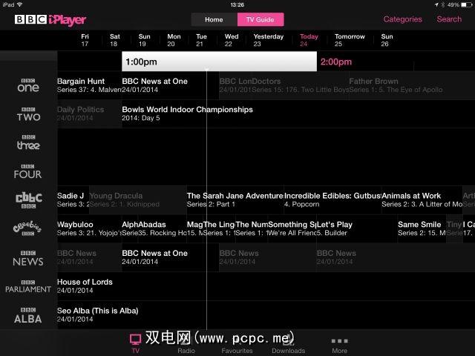Open Sadie J on CBBC

point(73,200)
